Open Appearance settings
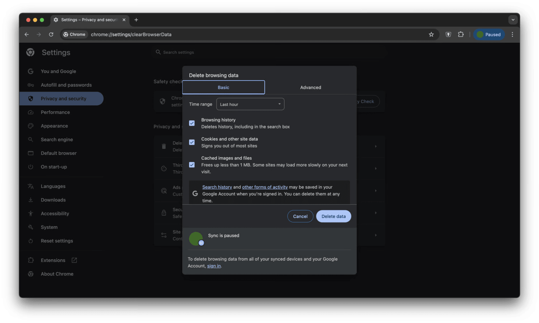Screen dimensions: 539x323 click(54, 126)
